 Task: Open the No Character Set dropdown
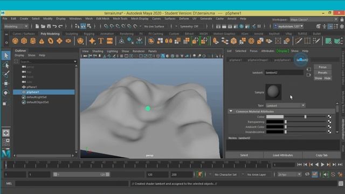[225, 175]
